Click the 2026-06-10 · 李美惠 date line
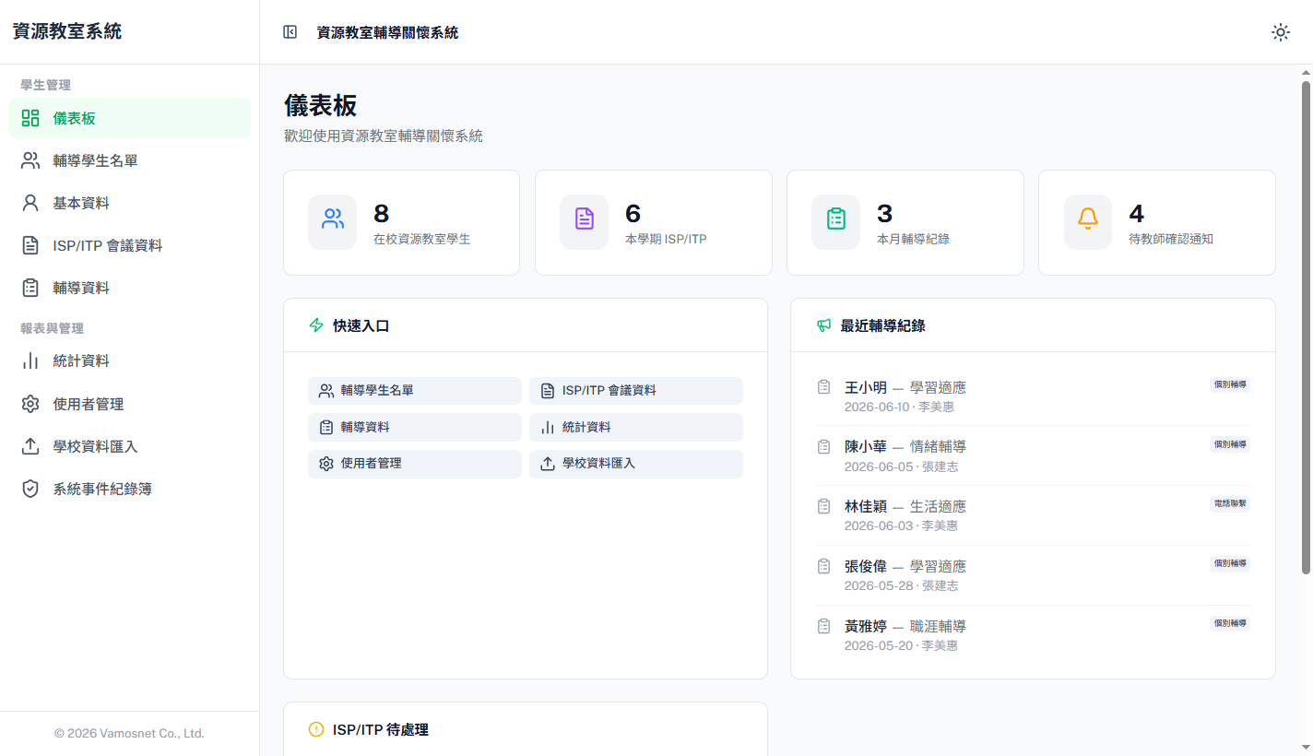 pos(901,407)
